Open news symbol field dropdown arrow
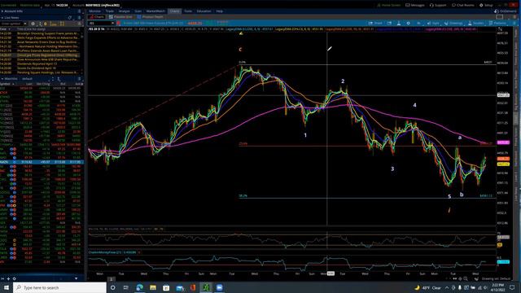The width and height of the screenshot is (521, 293). [x=25, y=24]
